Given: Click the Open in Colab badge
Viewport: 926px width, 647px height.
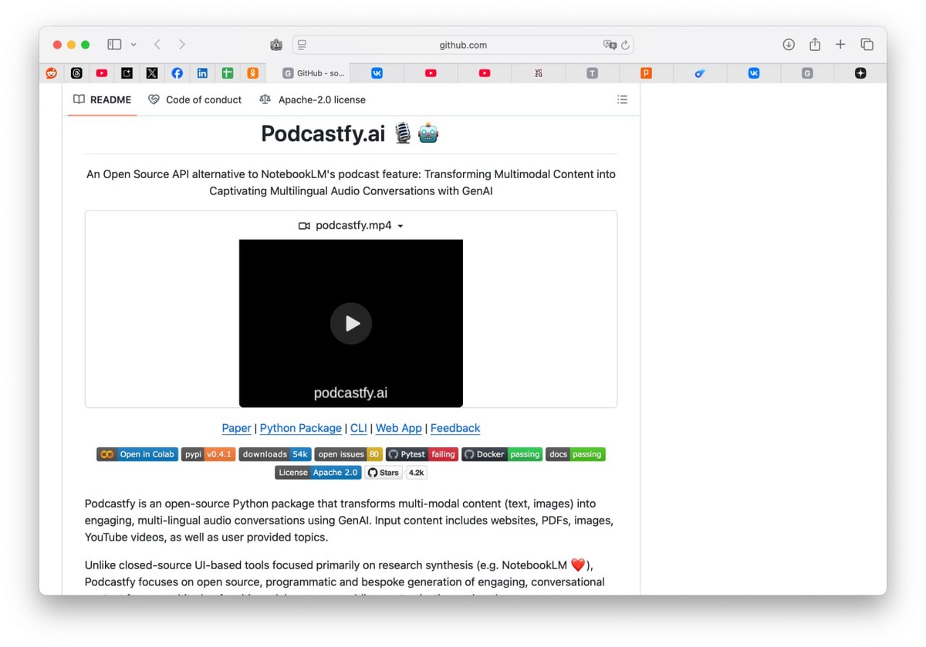Looking at the screenshot, I should [x=137, y=454].
